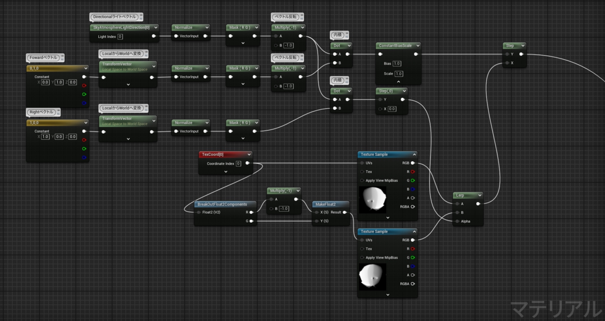
Task: Click the Coordinate Index value field
Action: [x=238, y=163]
